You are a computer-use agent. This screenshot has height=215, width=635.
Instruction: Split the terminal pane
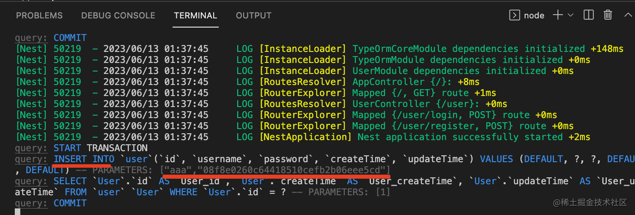coord(588,15)
